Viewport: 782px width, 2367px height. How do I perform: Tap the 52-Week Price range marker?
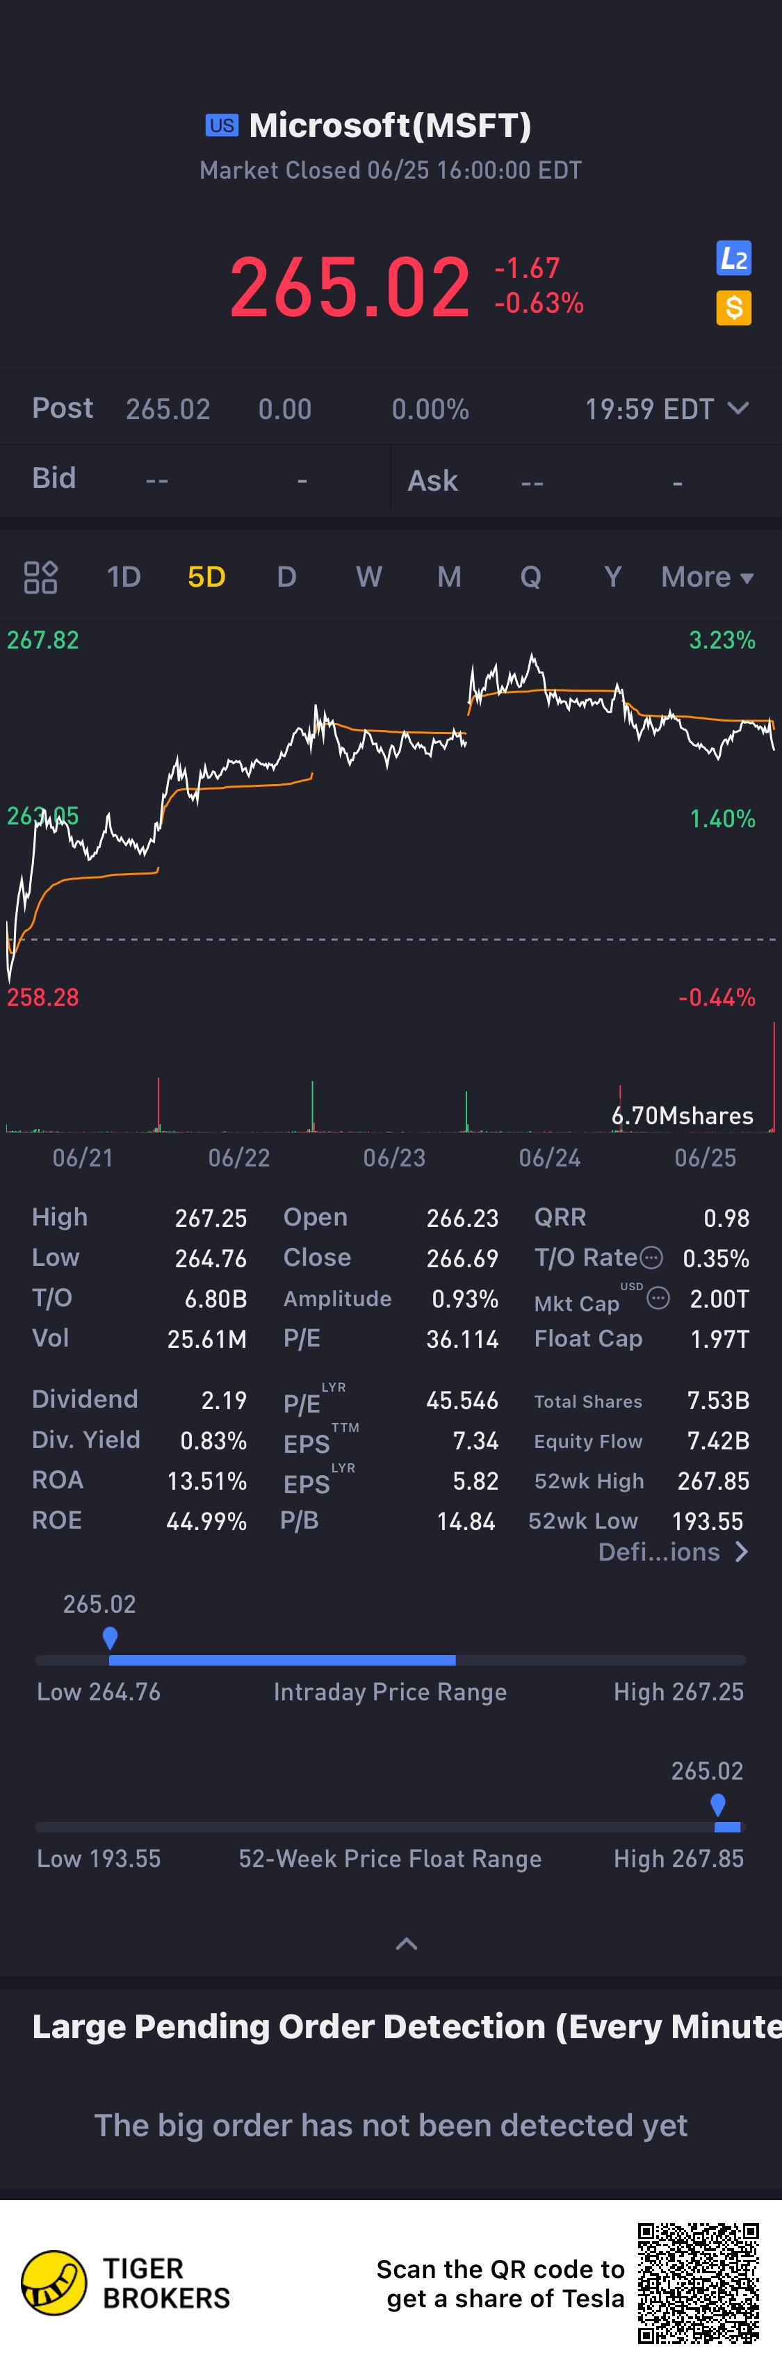coord(717,1805)
